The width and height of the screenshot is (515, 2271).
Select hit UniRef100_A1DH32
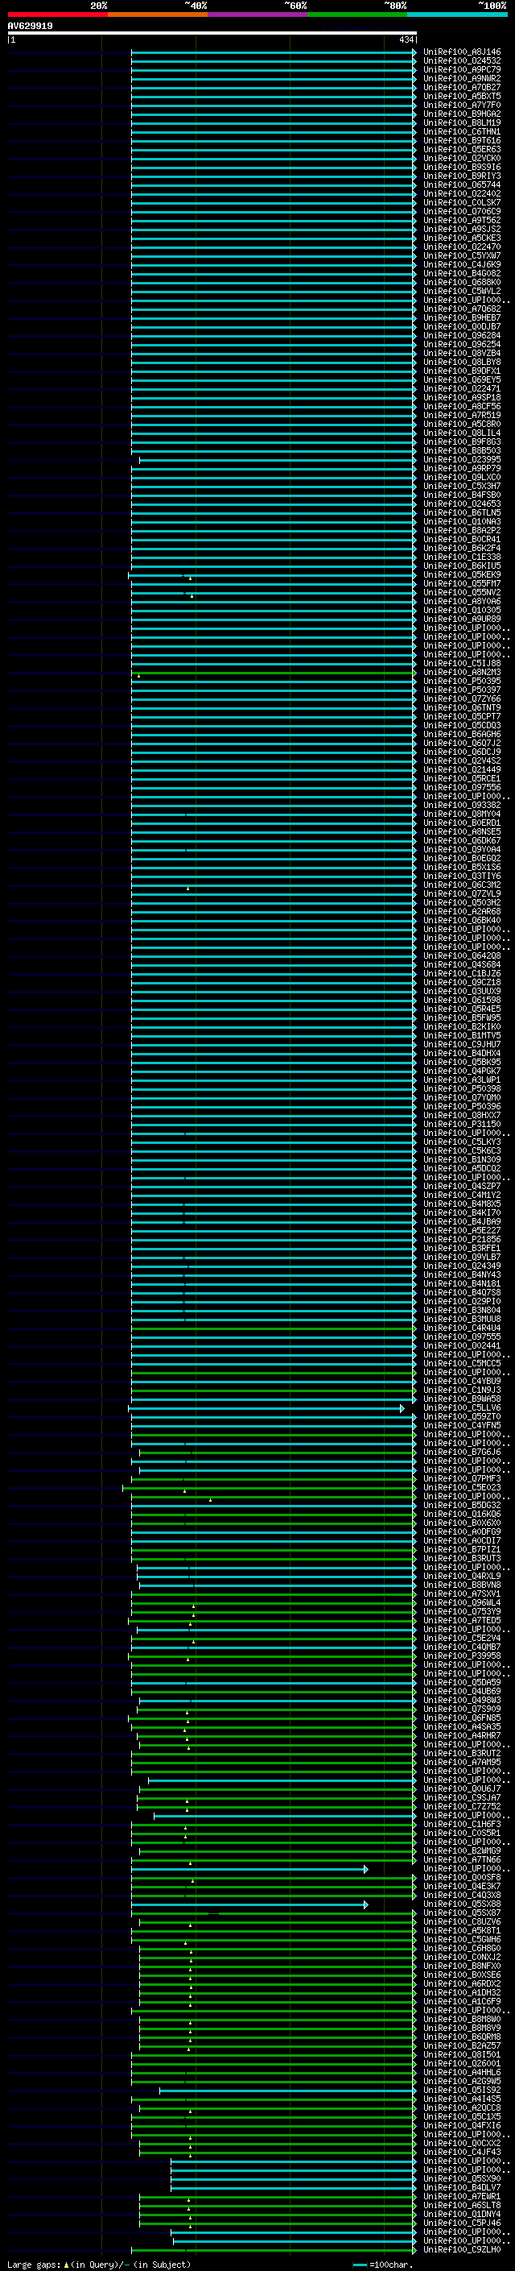pyautogui.click(x=462, y=1992)
